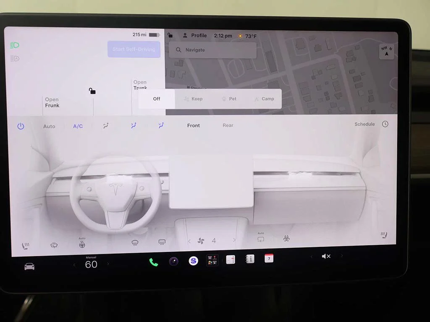This screenshot has height=322, width=430.
Task: Toggle the A/C
Action: tap(78, 126)
